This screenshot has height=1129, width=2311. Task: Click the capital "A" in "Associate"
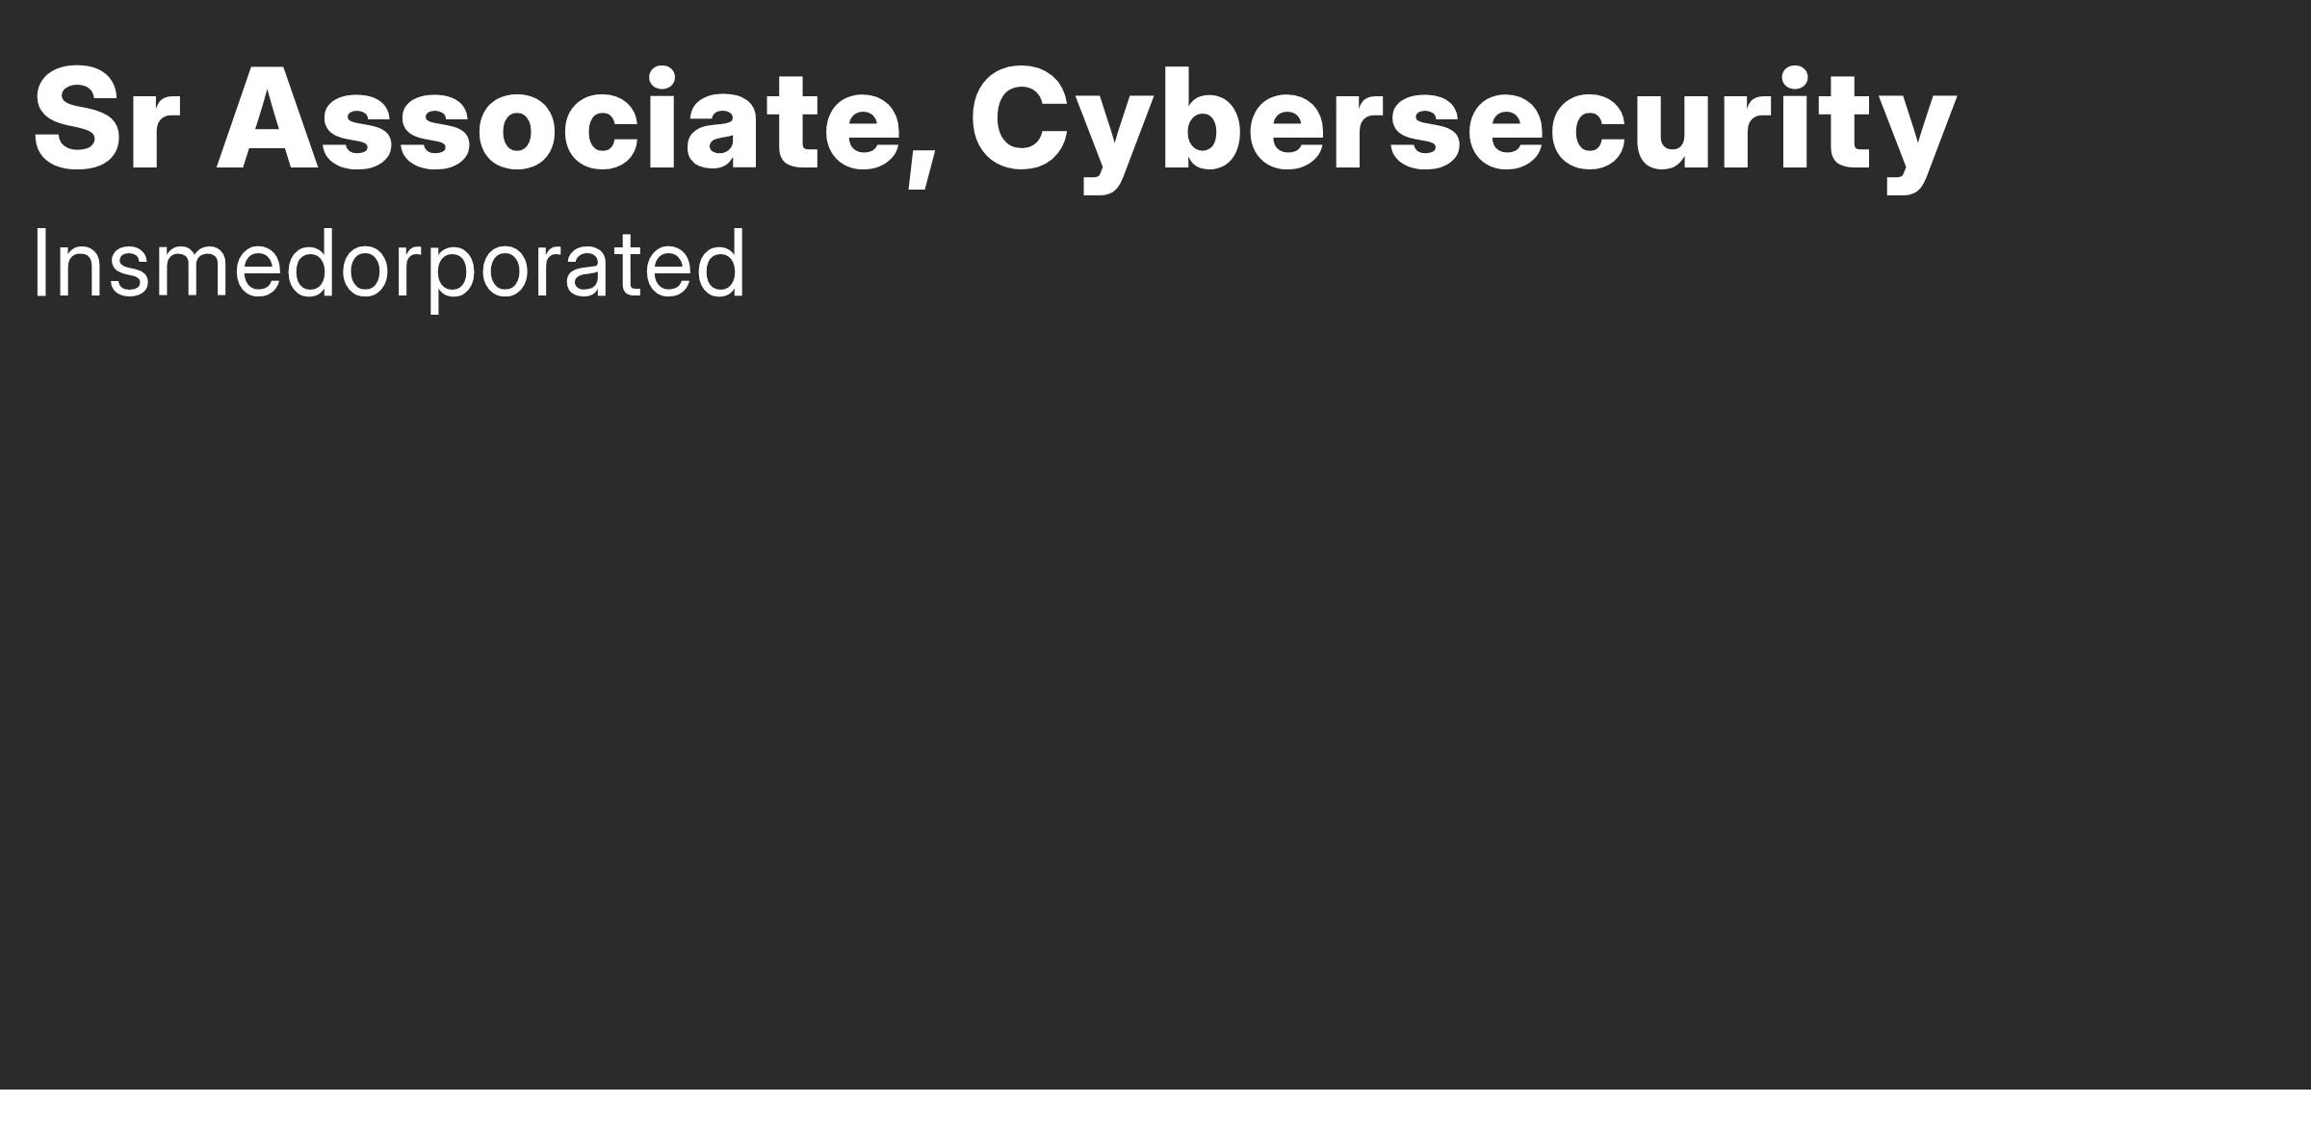(x=267, y=120)
